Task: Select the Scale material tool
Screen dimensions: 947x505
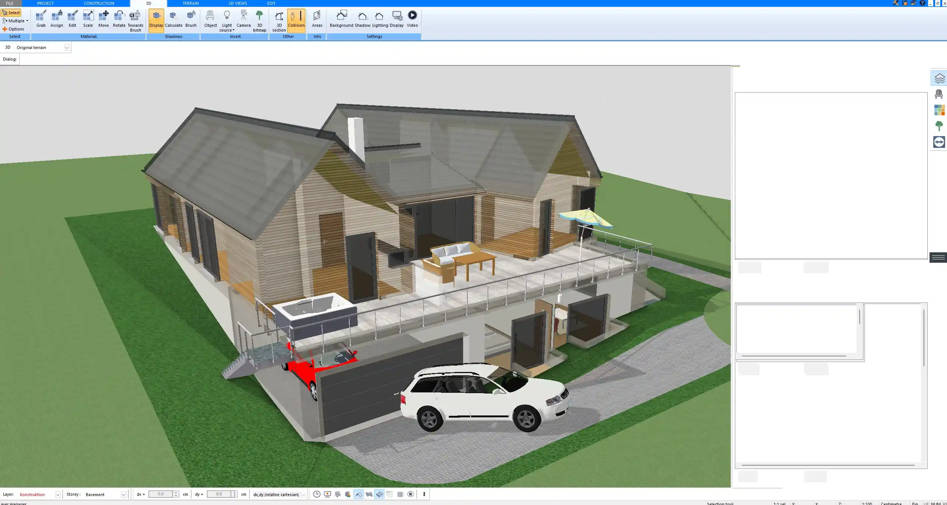Action: pyautogui.click(x=88, y=19)
